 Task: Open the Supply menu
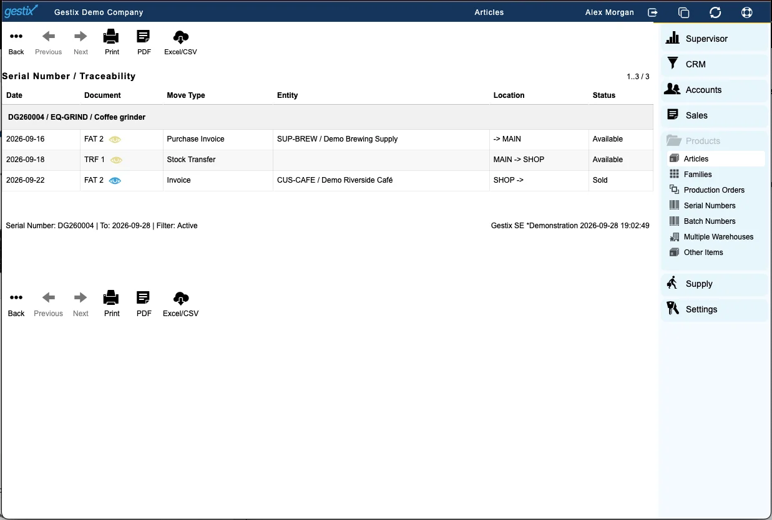[714, 284]
